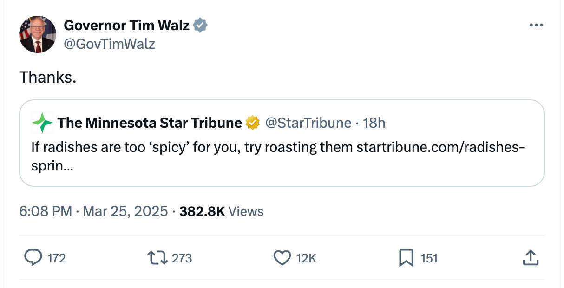Click the gold verified badge on Star Tribune
The width and height of the screenshot is (564, 288).
(x=252, y=123)
